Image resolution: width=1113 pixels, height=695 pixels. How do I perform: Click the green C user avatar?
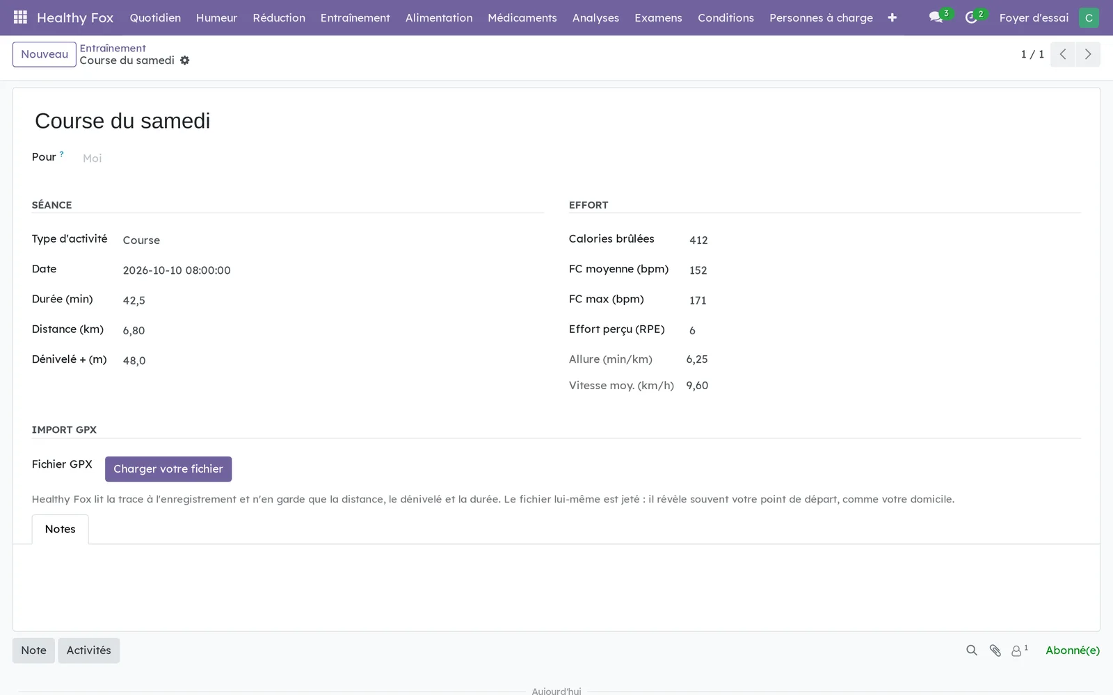tap(1089, 17)
